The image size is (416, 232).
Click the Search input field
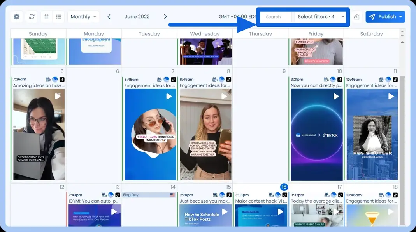coord(276,17)
